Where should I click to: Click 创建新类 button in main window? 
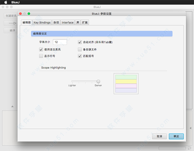(x=11, y=16)
